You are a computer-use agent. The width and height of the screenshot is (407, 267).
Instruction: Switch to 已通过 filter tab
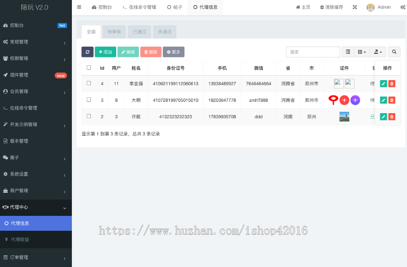tap(139, 32)
